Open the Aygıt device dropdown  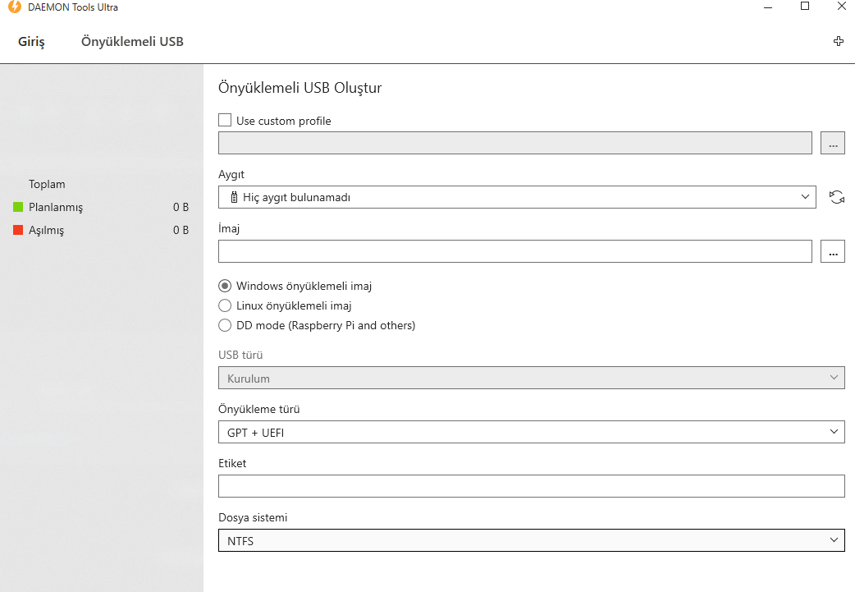click(517, 197)
